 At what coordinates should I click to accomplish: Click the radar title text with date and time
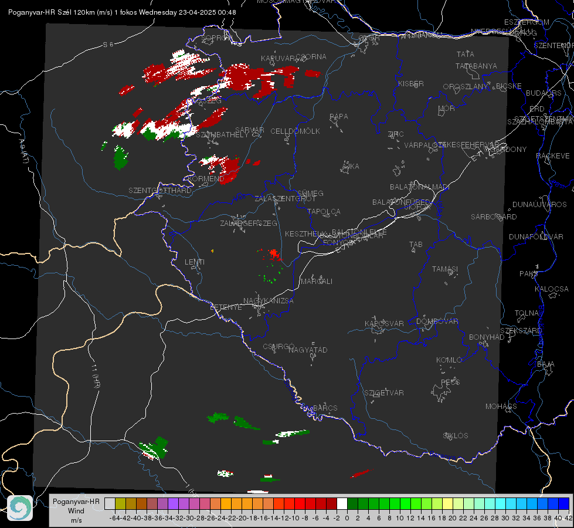pyautogui.click(x=122, y=12)
